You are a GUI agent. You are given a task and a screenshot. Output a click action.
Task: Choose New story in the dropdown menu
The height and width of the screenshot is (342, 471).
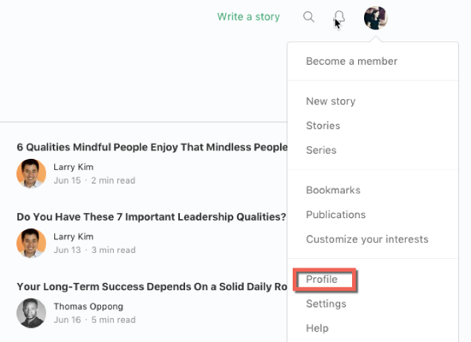click(331, 102)
